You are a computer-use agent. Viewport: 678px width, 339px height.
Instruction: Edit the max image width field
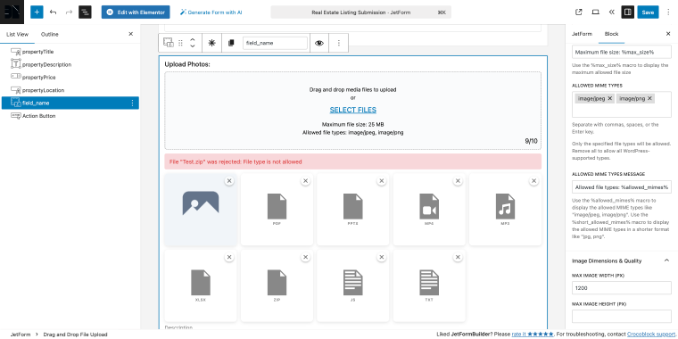(x=622, y=287)
